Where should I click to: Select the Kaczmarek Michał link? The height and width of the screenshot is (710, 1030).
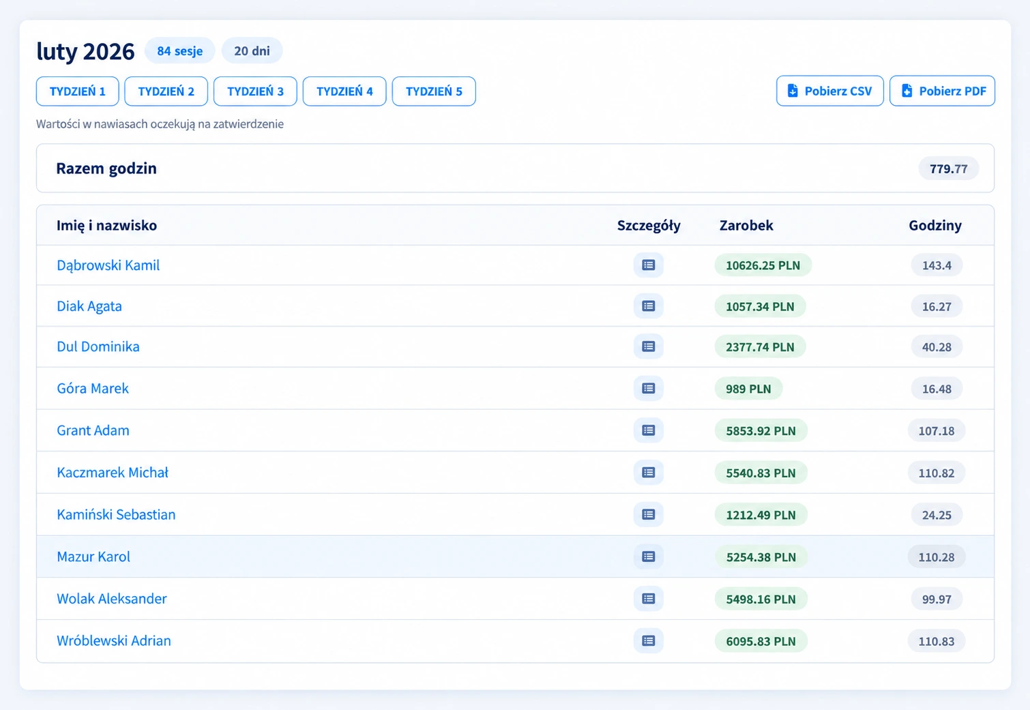(113, 473)
